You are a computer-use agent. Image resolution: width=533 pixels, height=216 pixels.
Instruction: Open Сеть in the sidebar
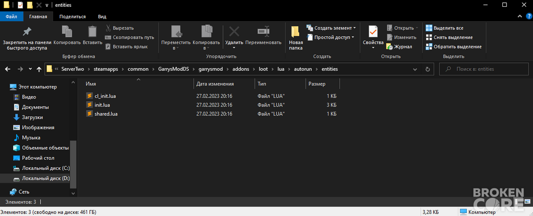click(x=19, y=192)
